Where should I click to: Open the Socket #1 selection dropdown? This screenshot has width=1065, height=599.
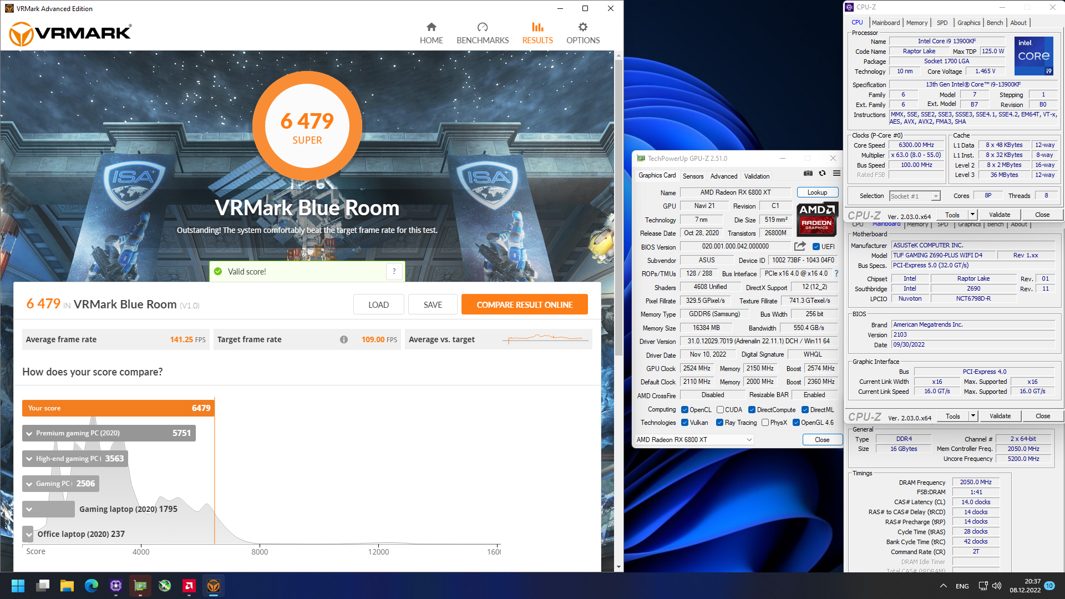(x=915, y=196)
